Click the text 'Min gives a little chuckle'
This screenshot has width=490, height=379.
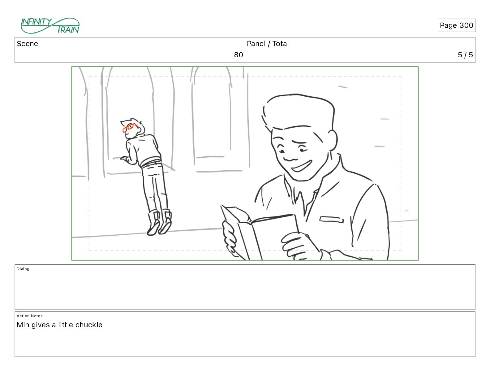(59, 325)
